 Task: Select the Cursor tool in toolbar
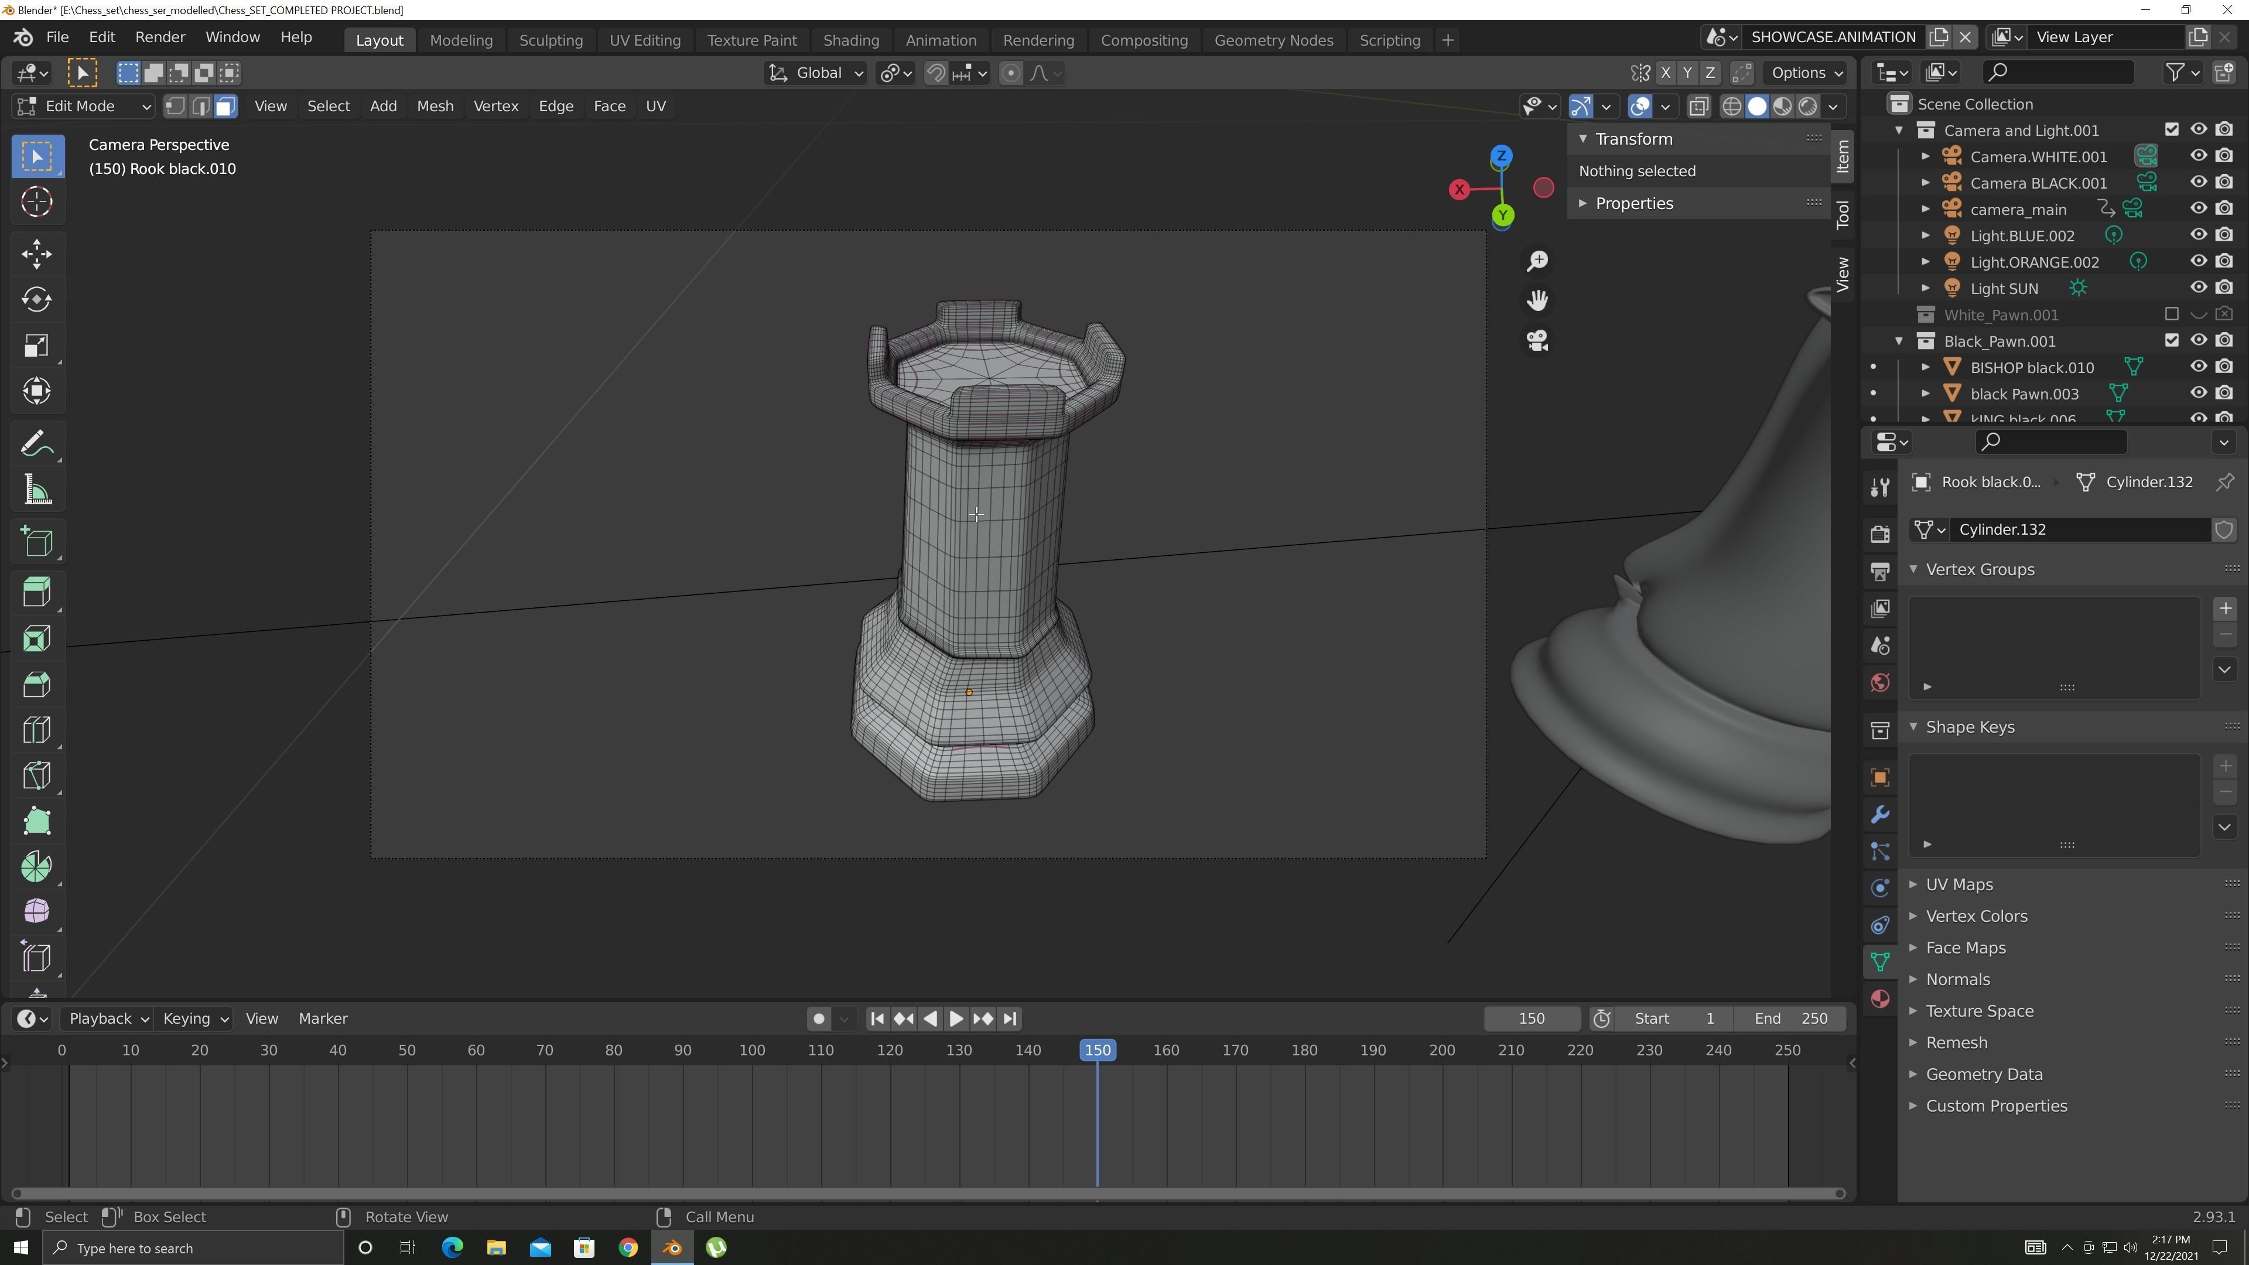[37, 201]
